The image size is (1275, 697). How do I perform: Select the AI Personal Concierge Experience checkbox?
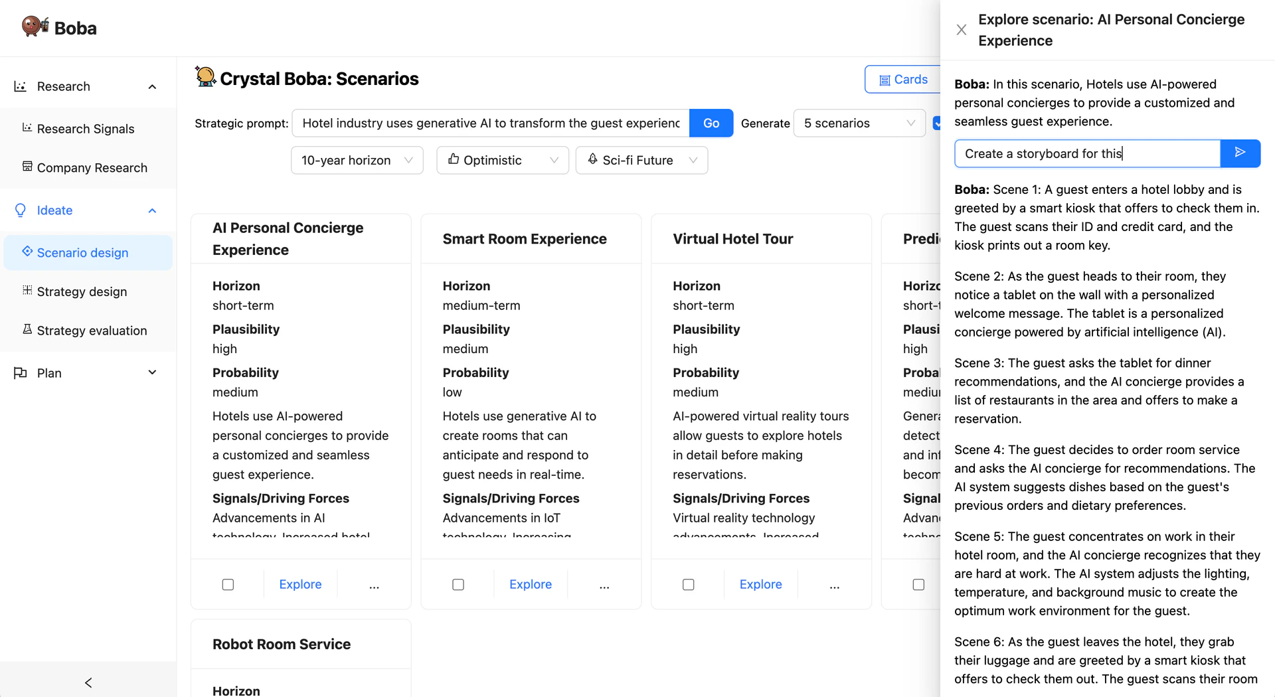click(228, 585)
